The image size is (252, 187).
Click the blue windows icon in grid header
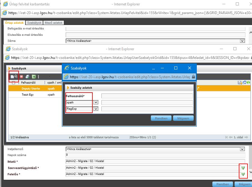coord(244,82)
